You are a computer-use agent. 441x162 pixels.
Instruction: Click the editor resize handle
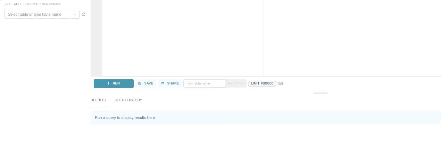pyautogui.click(x=321, y=93)
